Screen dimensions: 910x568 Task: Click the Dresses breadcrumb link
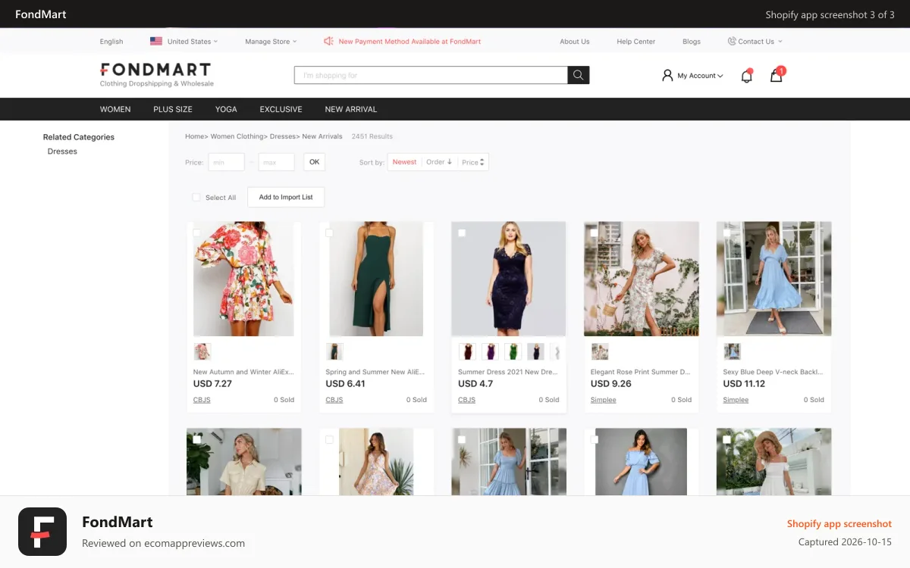284,136
